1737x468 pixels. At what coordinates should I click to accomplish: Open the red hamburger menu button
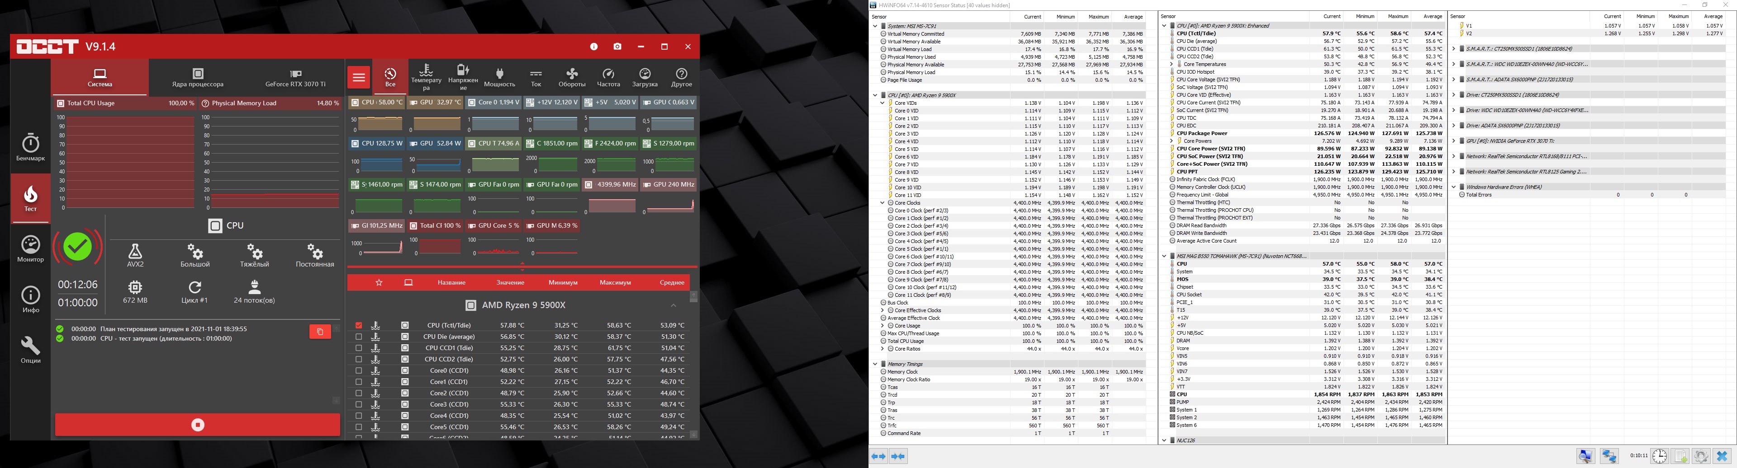(x=359, y=77)
